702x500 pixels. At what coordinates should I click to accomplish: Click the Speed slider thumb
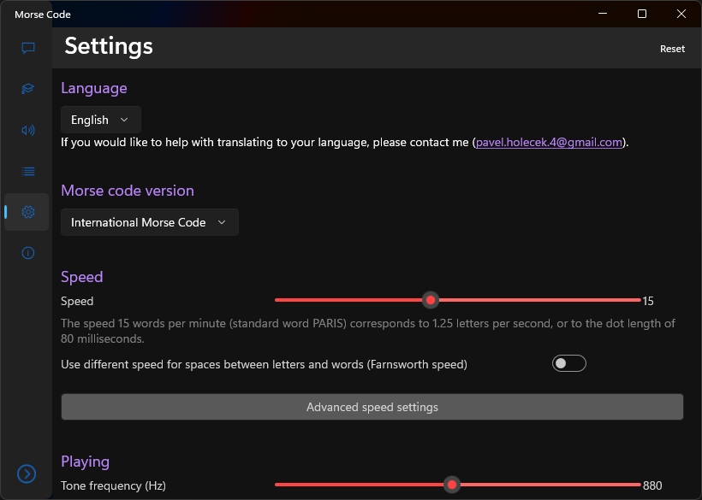point(431,300)
